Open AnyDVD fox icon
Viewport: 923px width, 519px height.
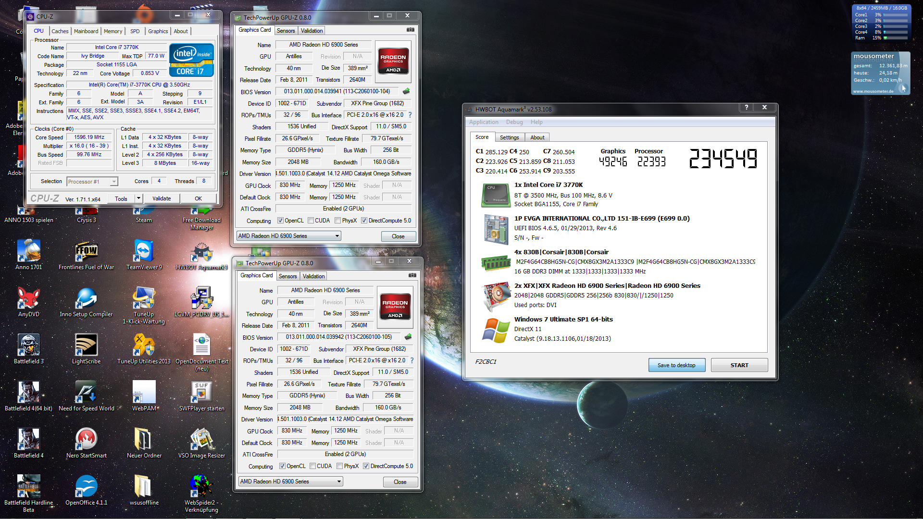(x=29, y=301)
